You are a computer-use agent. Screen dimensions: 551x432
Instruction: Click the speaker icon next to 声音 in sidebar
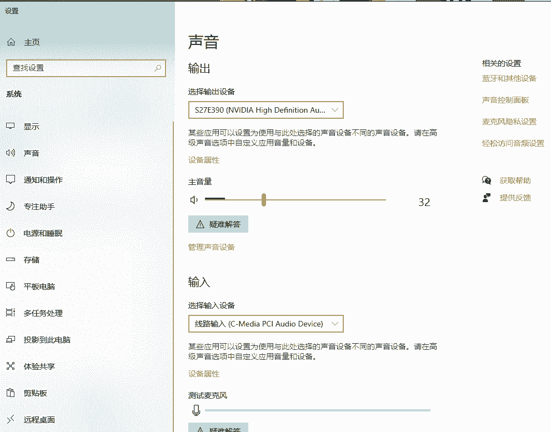(11, 153)
